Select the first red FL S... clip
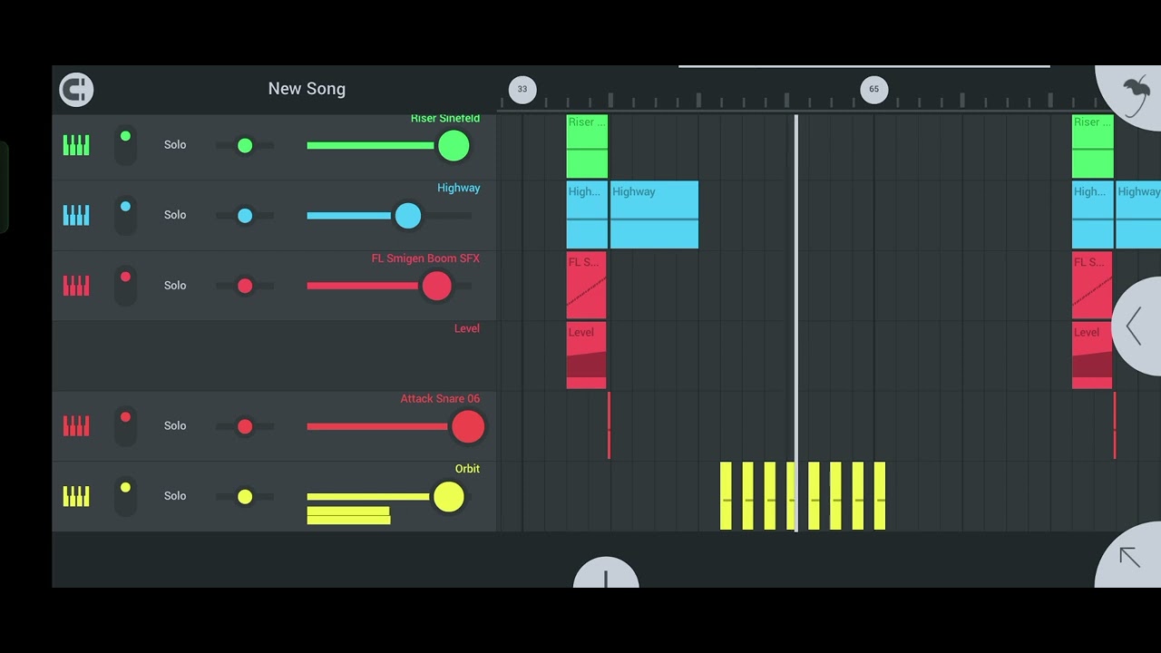This screenshot has height=653, width=1161. pyautogui.click(x=586, y=286)
